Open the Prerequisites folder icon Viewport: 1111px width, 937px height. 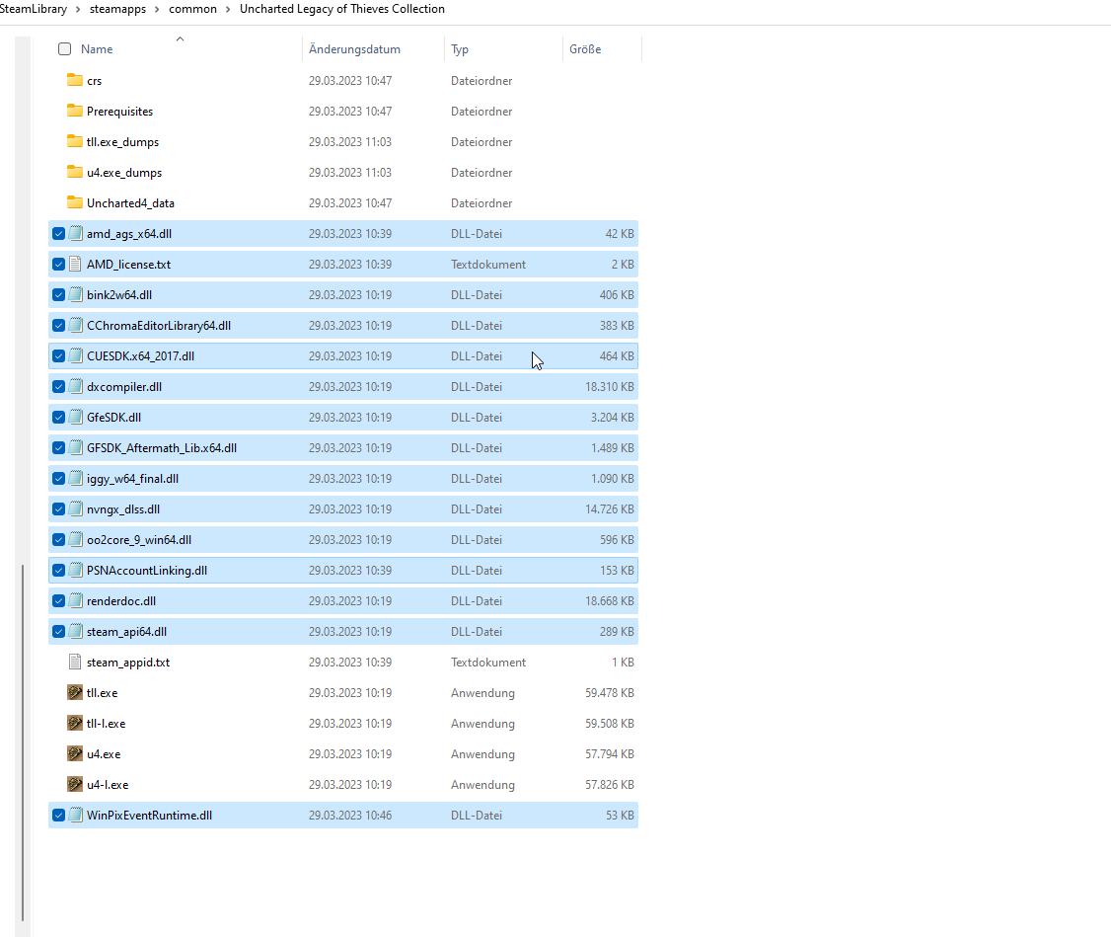[x=74, y=111]
